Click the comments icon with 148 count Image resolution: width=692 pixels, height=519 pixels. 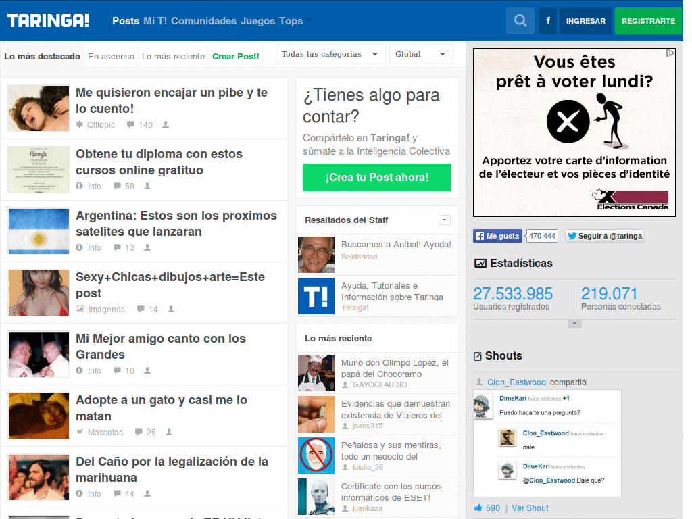coord(130,124)
